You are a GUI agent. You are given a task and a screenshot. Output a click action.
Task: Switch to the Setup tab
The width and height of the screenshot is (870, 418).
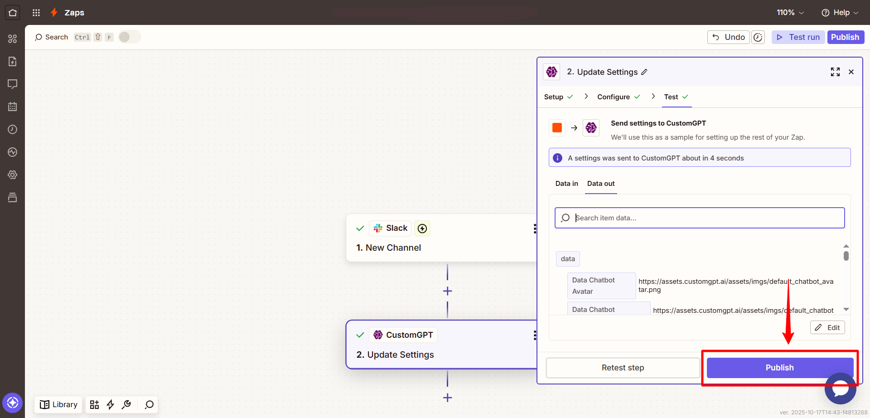(558, 97)
